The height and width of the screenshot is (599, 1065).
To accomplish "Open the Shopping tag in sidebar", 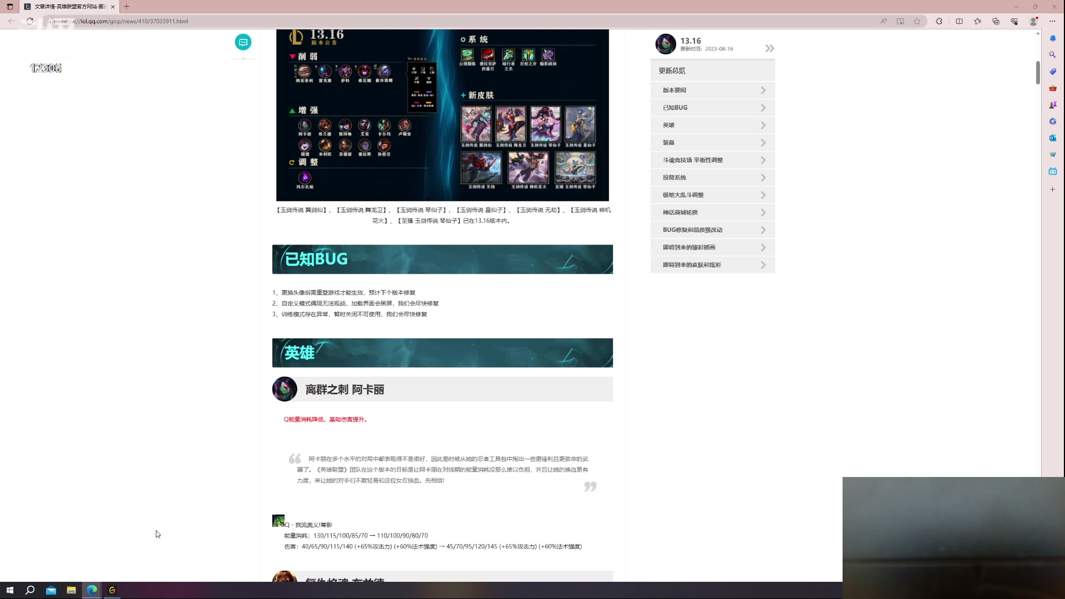I will click(1052, 72).
